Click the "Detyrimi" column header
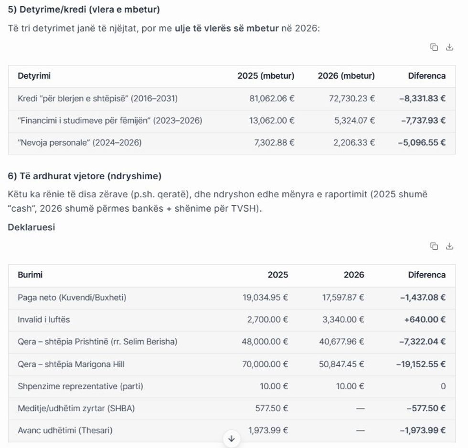Image resolution: width=468 pixels, height=448 pixels. (x=34, y=76)
